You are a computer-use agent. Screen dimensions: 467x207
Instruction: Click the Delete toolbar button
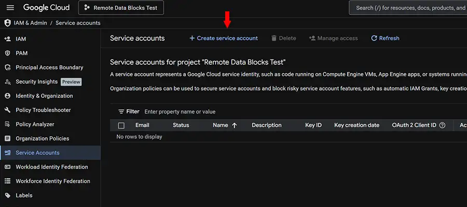[283, 38]
